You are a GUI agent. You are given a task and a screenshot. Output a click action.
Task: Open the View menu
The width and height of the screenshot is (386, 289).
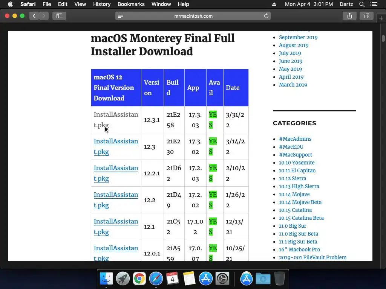(80, 4)
